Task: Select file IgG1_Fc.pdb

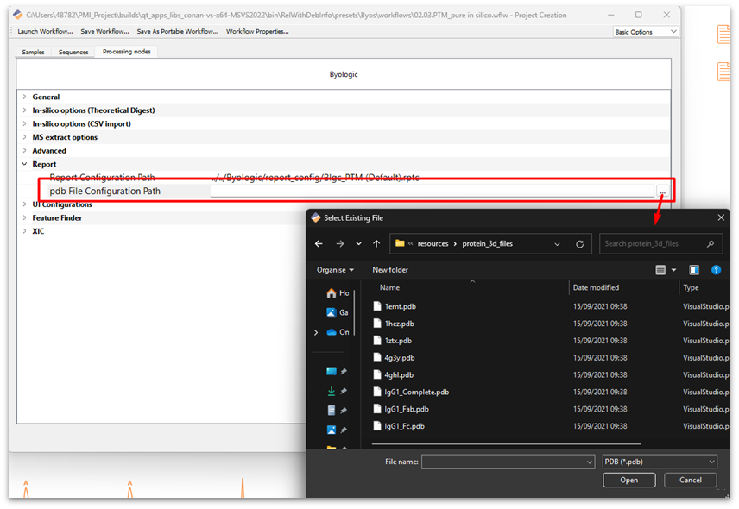Action: click(x=404, y=426)
